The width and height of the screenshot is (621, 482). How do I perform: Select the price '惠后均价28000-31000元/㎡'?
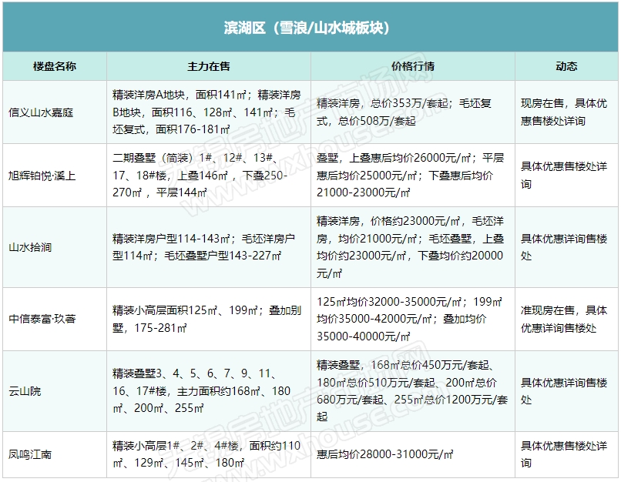(384, 454)
